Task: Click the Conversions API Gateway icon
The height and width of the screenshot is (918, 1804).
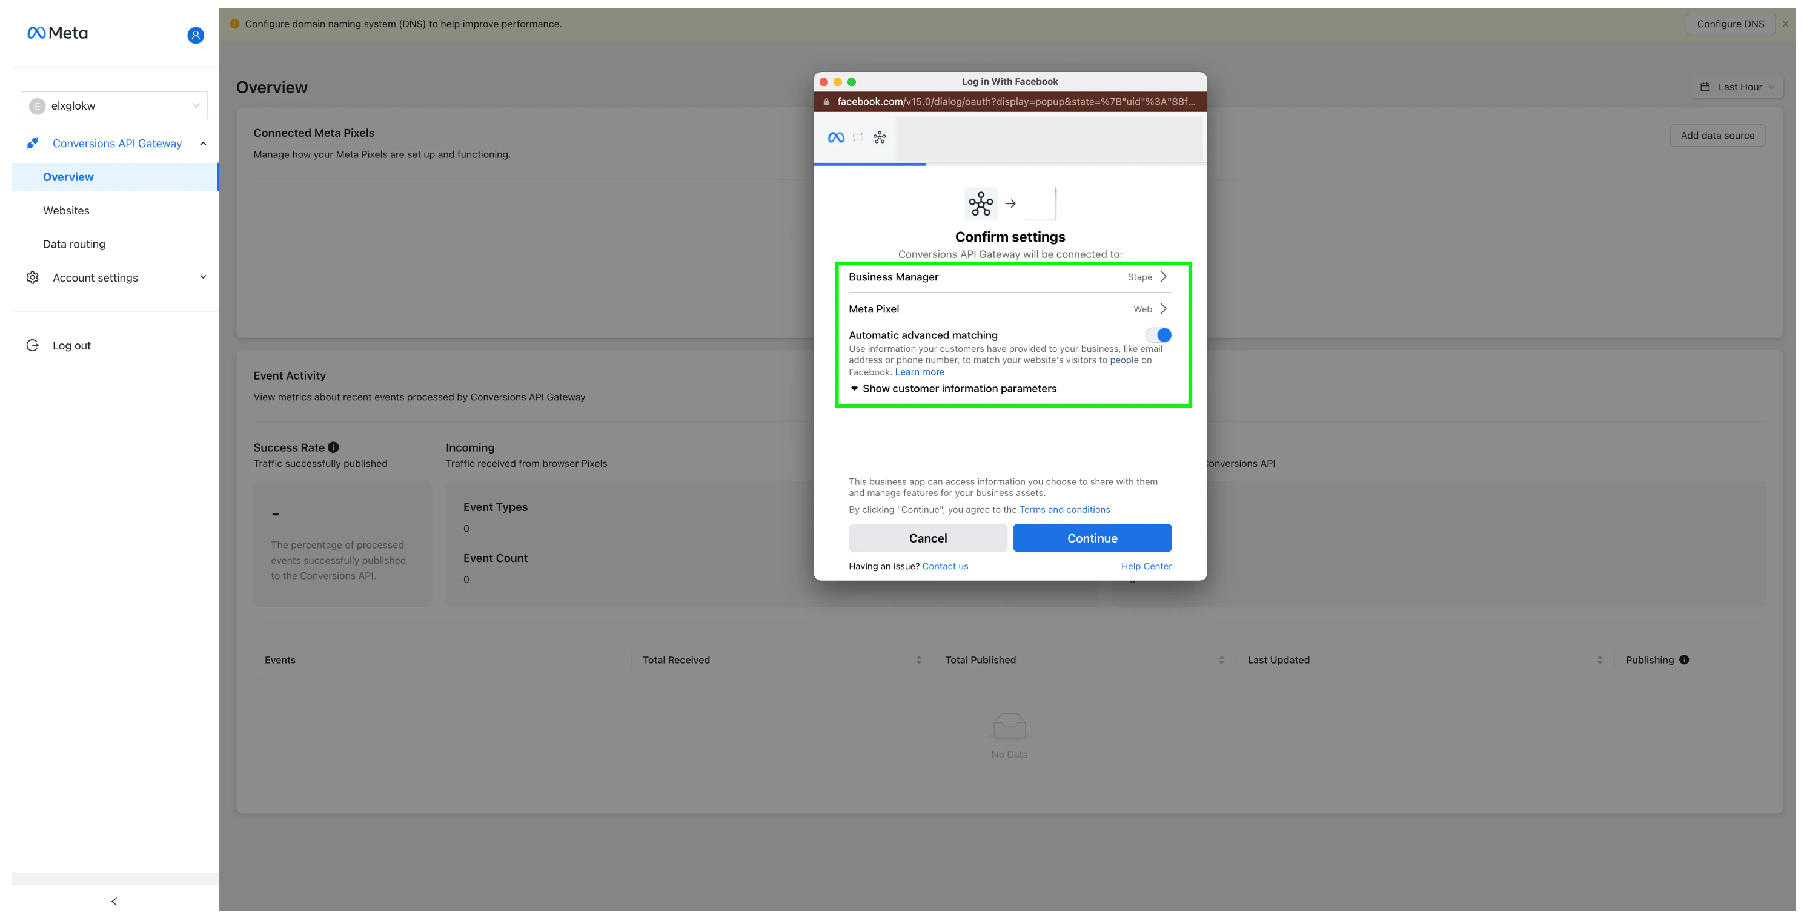Action: point(33,143)
